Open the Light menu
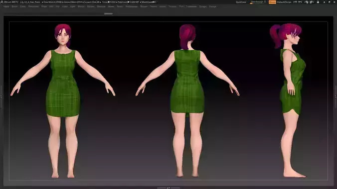 73,6
